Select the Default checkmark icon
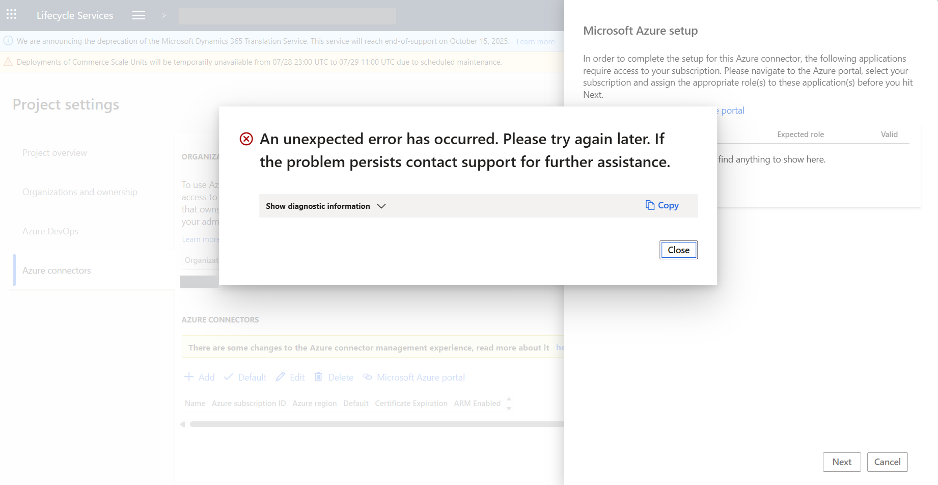This screenshot has height=485, width=938. pyautogui.click(x=229, y=376)
